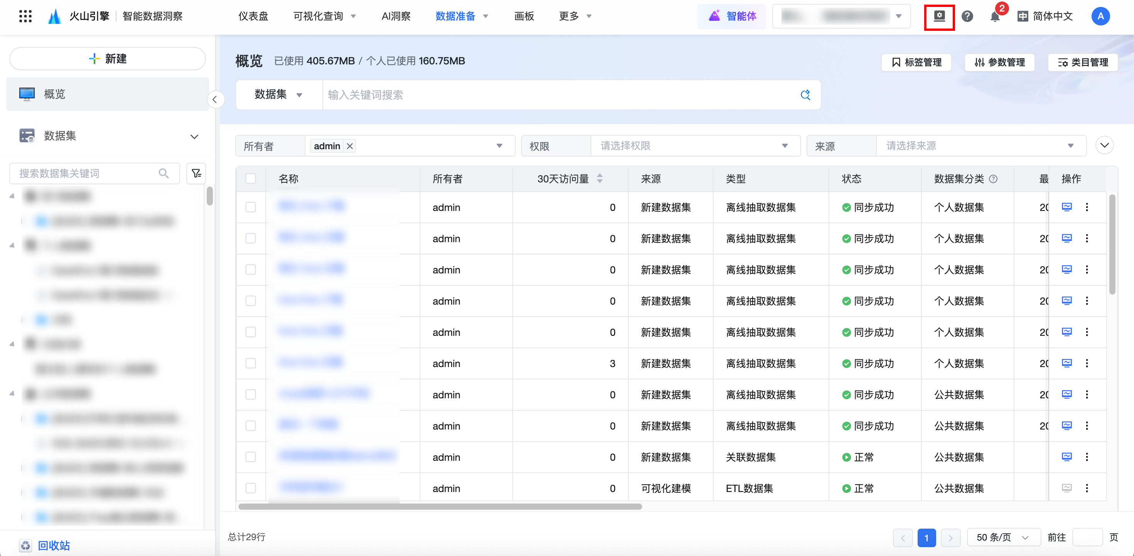Viewport: 1134px width, 556px height.
Task: Click the AI search icon in keyword box
Action: pyautogui.click(x=805, y=94)
